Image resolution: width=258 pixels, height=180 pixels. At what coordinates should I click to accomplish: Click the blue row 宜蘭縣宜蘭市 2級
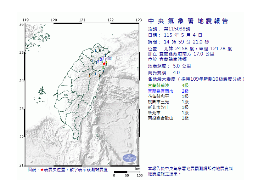[168, 91]
